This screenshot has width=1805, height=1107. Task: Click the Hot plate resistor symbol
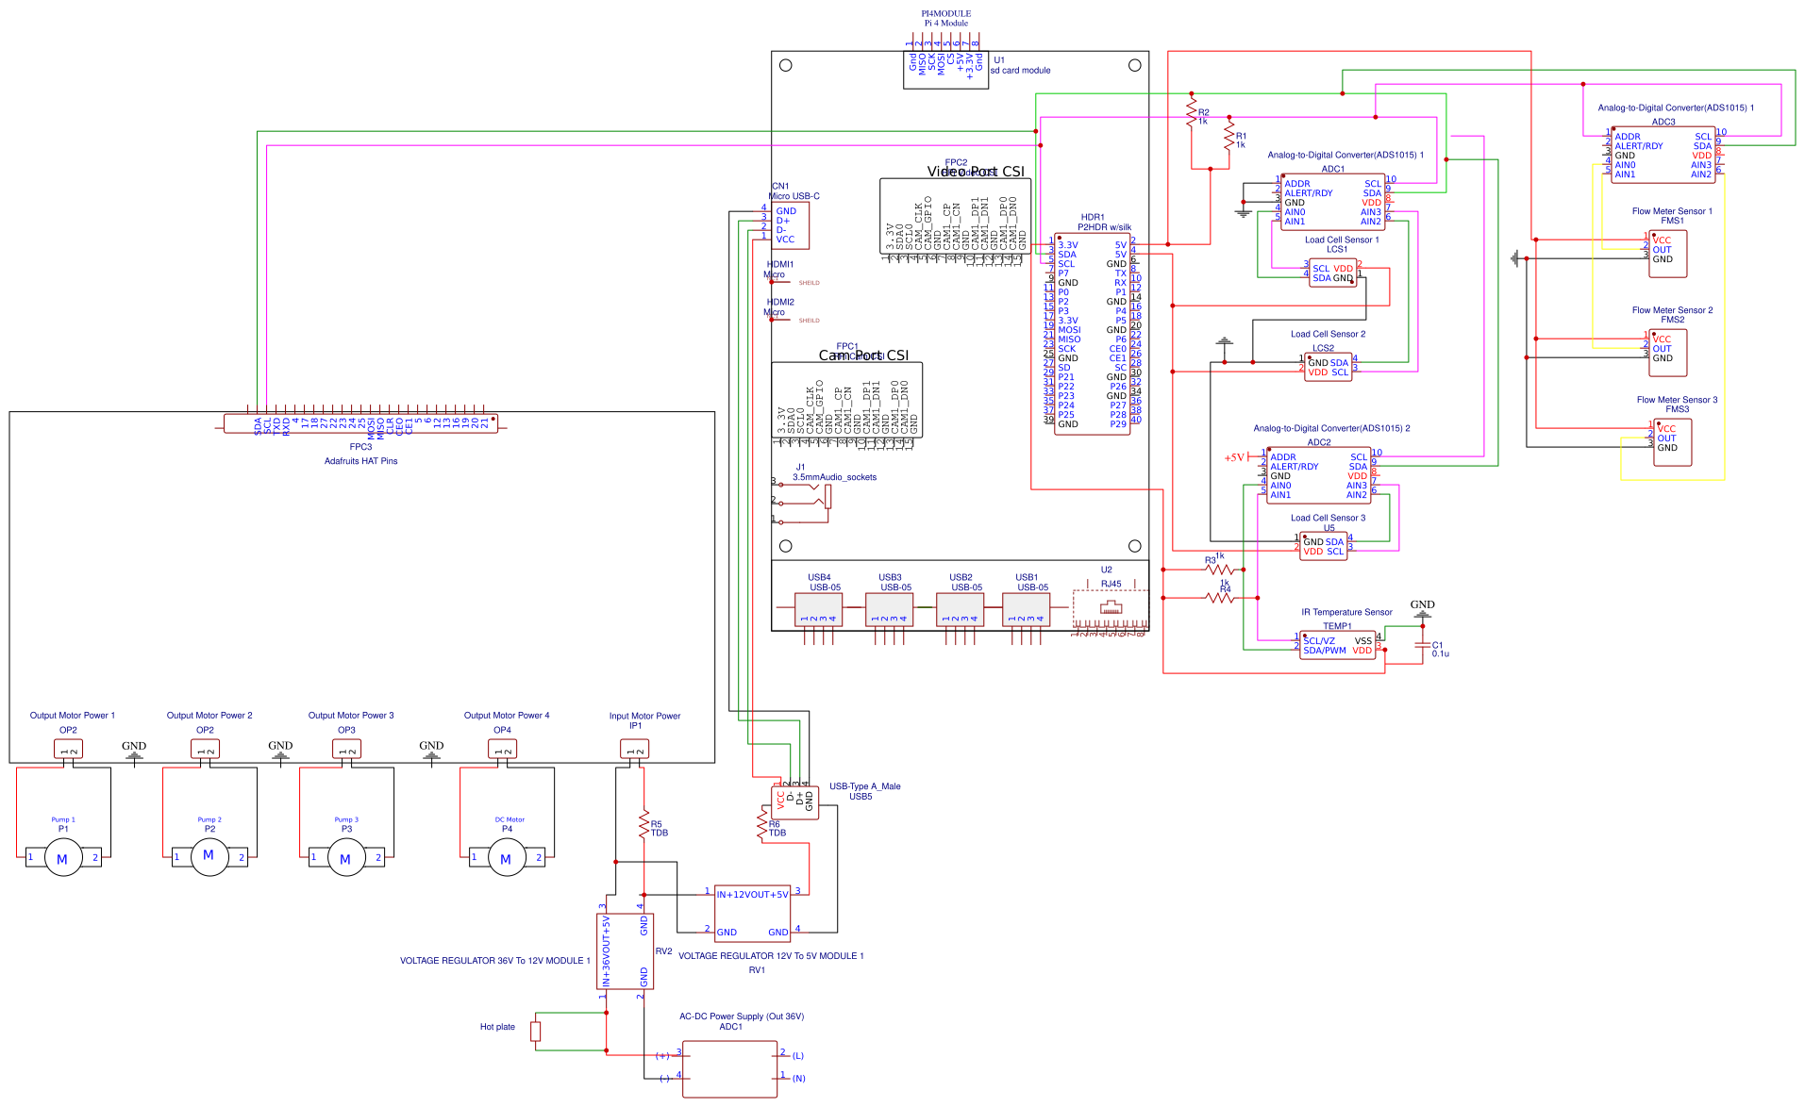535,1031
